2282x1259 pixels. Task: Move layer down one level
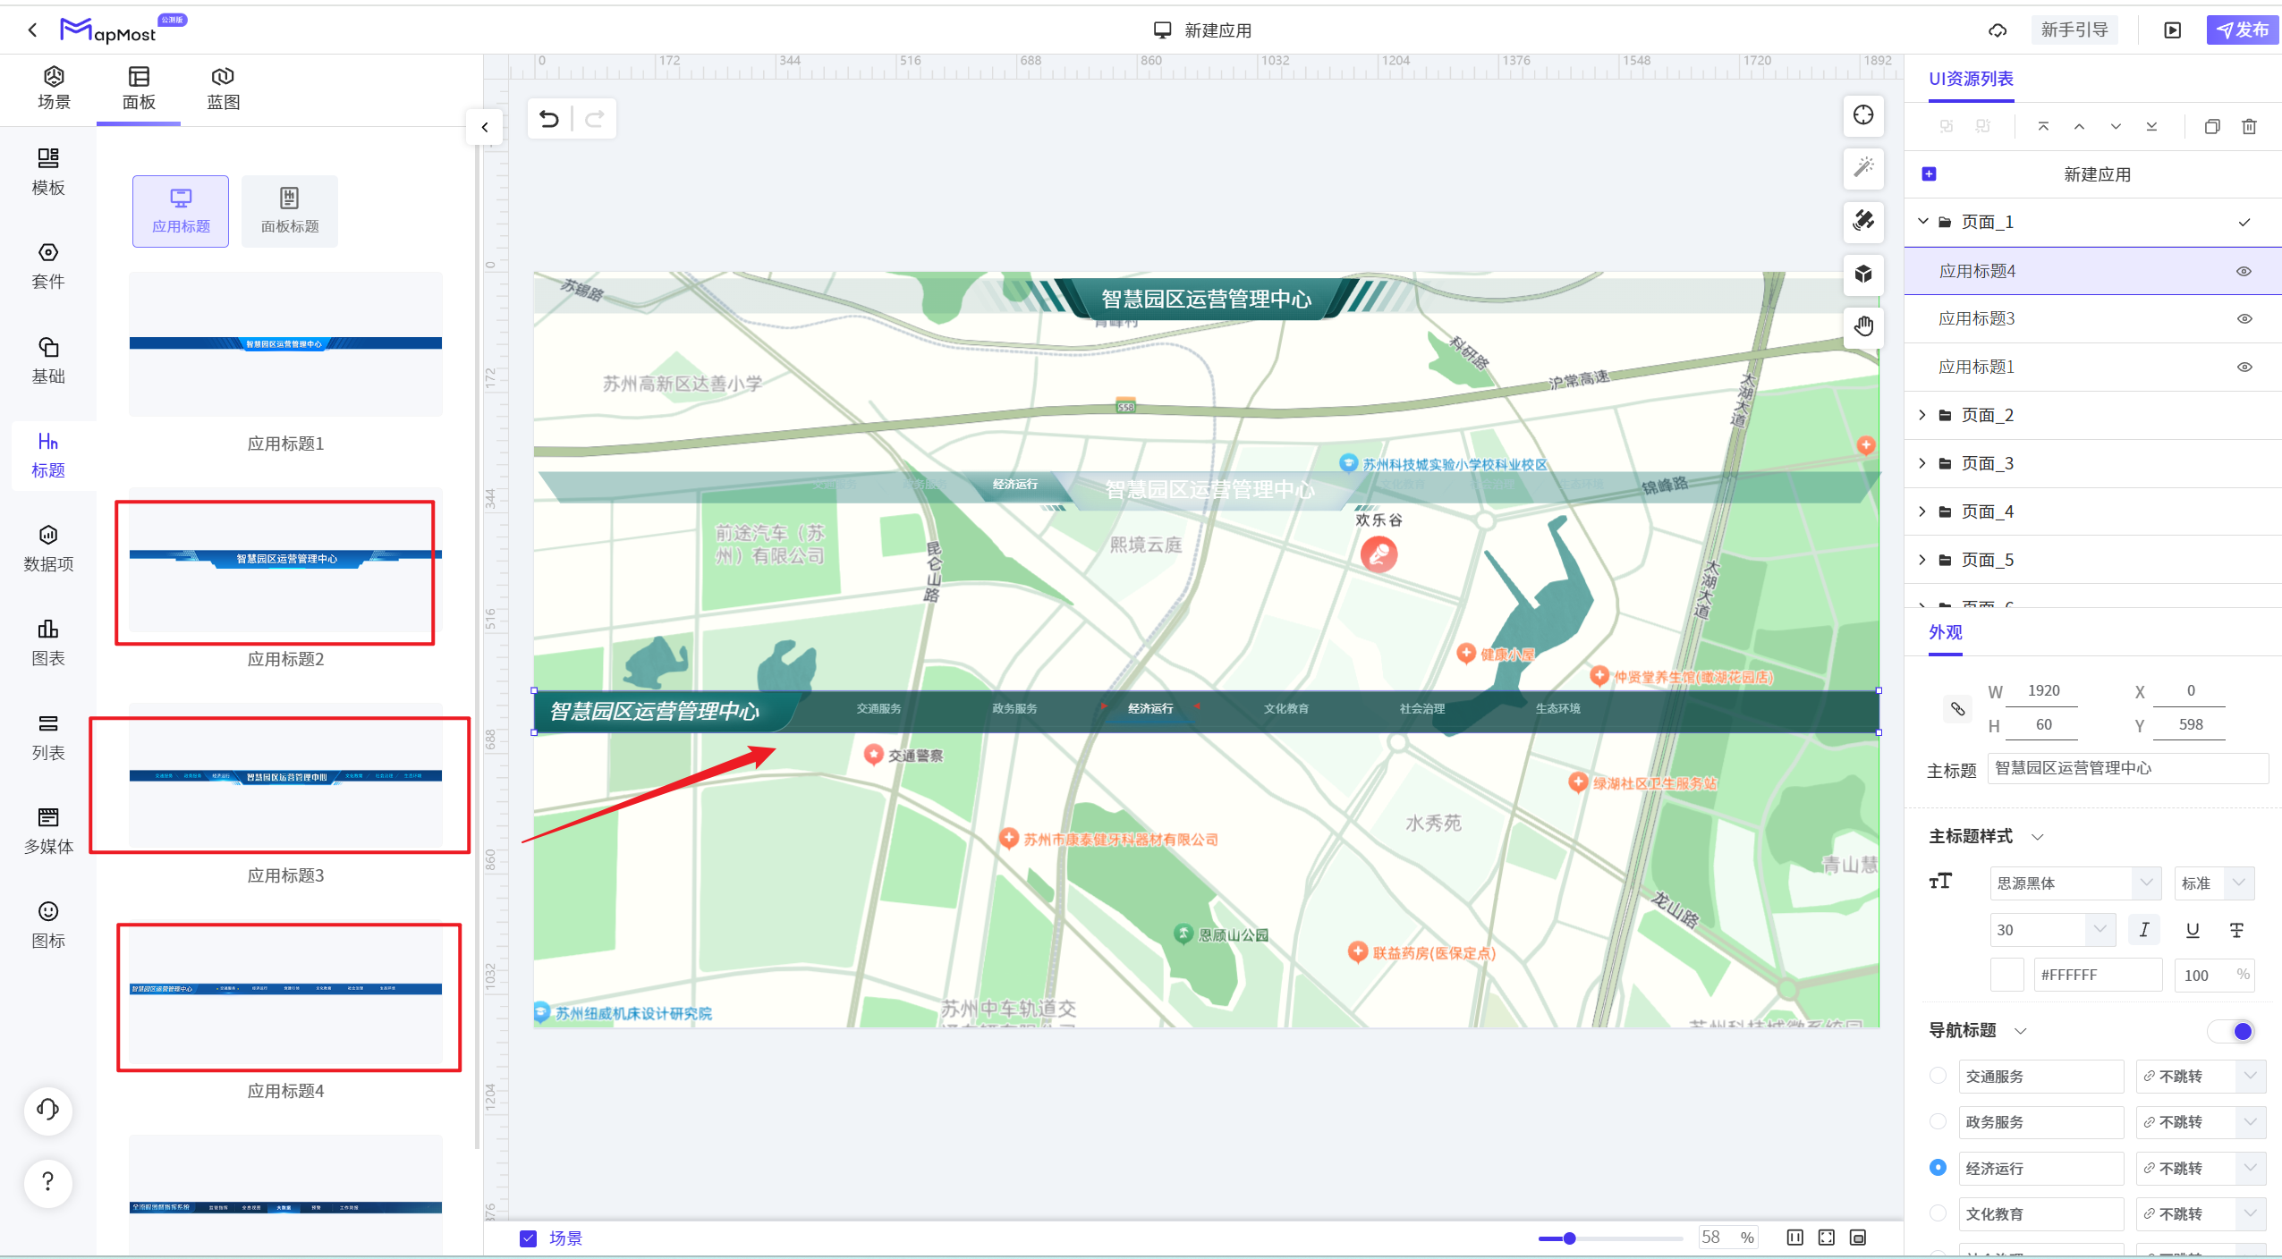[2116, 127]
